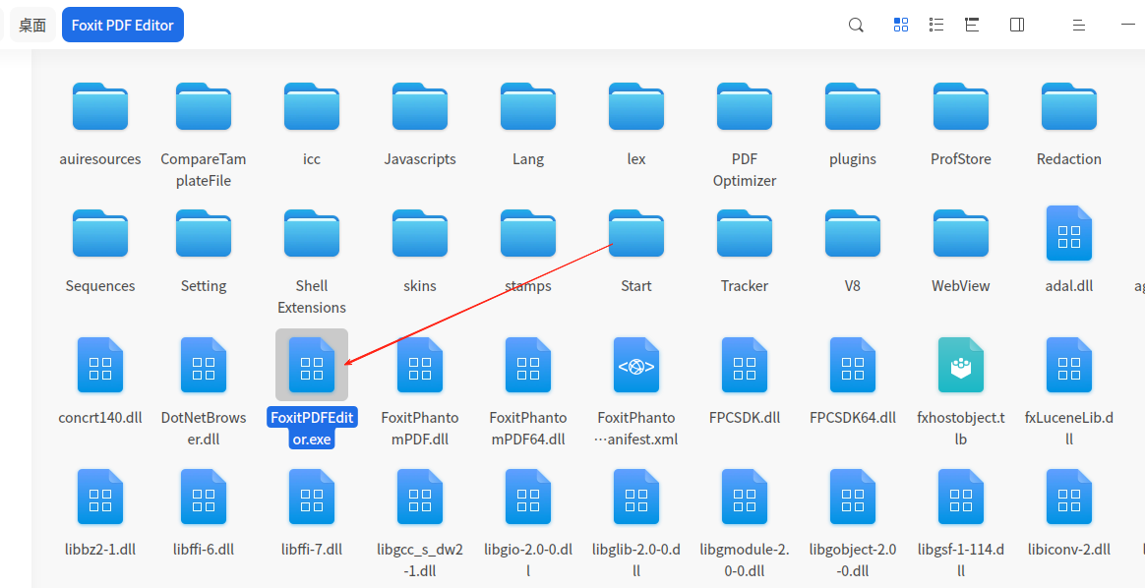Select FoxitPDFEditor.exe file icon
The image size is (1145, 588).
pos(312,364)
